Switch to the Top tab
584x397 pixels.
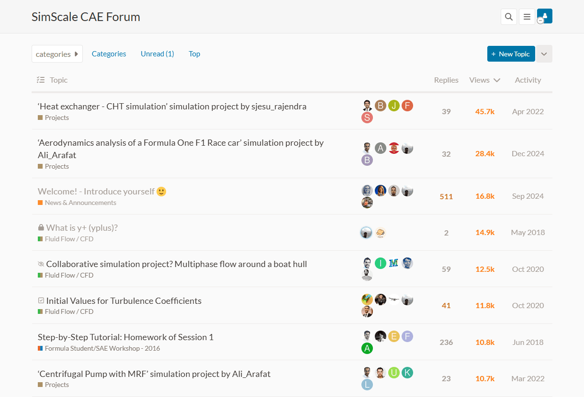[x=194, y=54]
